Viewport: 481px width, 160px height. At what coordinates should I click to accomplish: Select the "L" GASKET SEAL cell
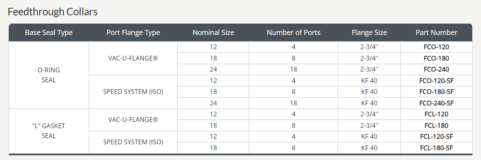pos(49,131)
